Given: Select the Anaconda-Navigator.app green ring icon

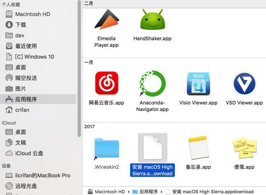Looking at the screenshot, I should (x=152, y=84).
